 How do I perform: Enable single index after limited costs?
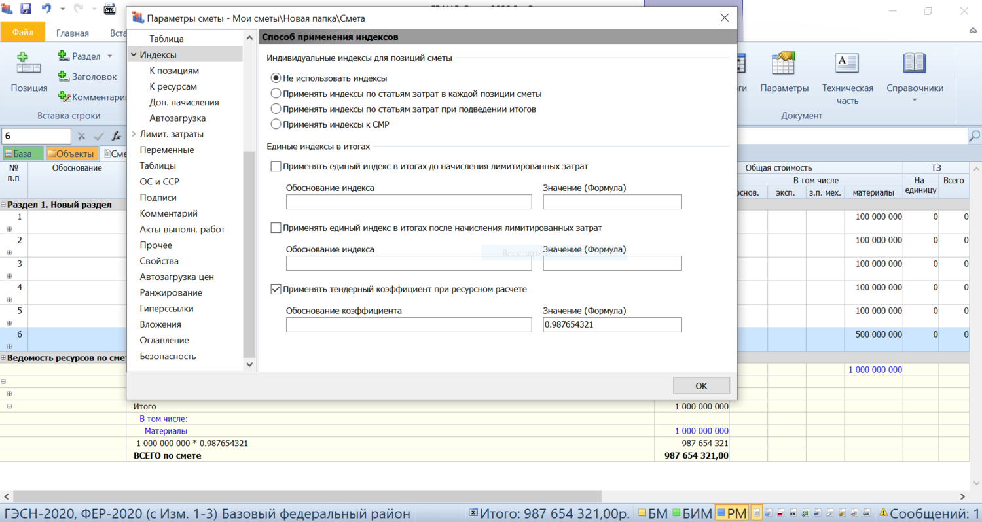(276, 228)
